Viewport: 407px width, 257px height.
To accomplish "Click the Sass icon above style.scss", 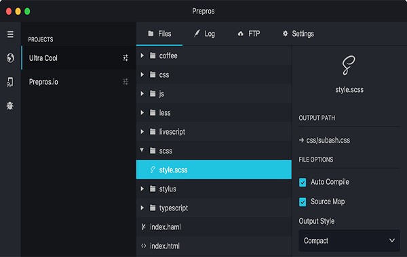I will pyautogui.click(x=349, y=65).
